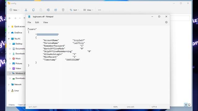Viewport: 198px width, 111px height.
Task: Expand the Music folder node
Action: (10, 59)
